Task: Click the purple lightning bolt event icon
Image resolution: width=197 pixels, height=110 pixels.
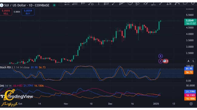Action: [x=160, y=61]
